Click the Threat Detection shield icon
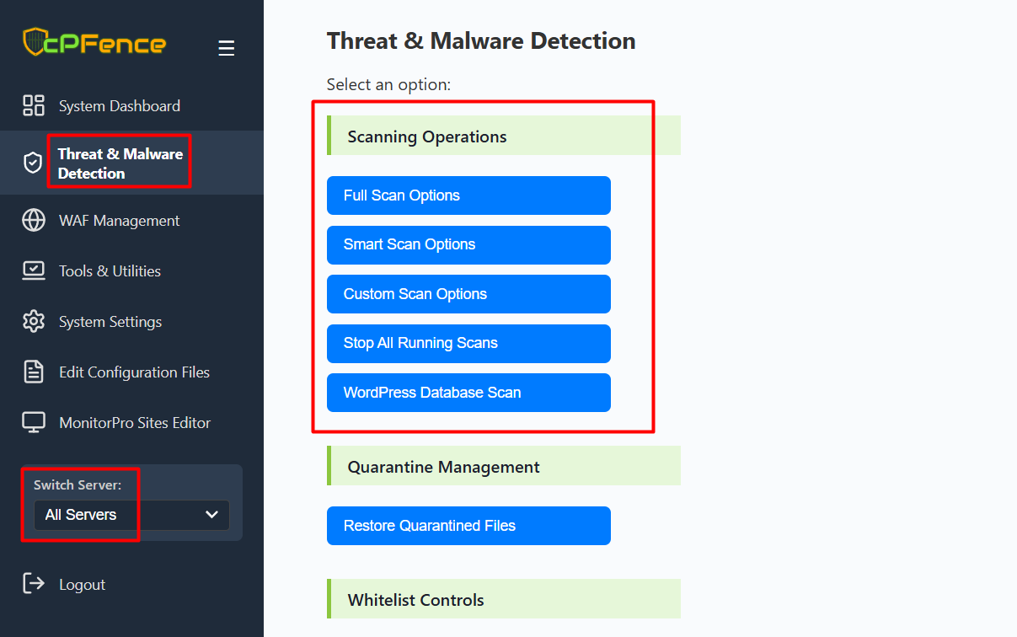Image resolution: width=1017 pixels, height=637 pixels. 33,163
